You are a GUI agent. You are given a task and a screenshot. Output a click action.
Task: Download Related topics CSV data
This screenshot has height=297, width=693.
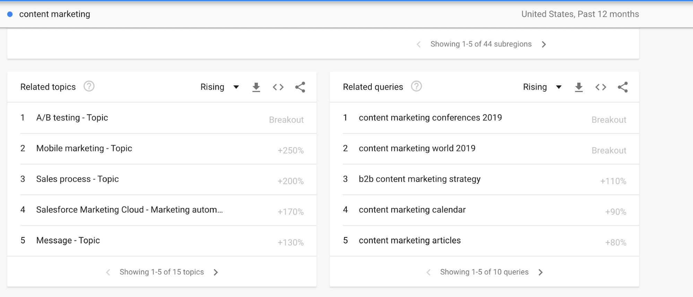pos(256,87)
